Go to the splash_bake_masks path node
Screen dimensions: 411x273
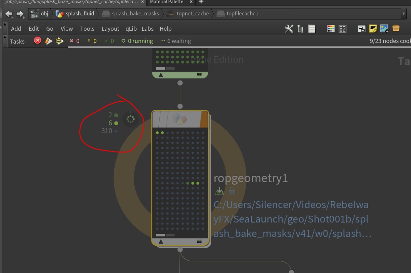click(131, 14)
